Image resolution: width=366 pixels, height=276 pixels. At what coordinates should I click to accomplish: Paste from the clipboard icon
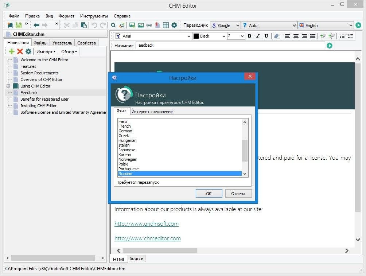[84, 25]
